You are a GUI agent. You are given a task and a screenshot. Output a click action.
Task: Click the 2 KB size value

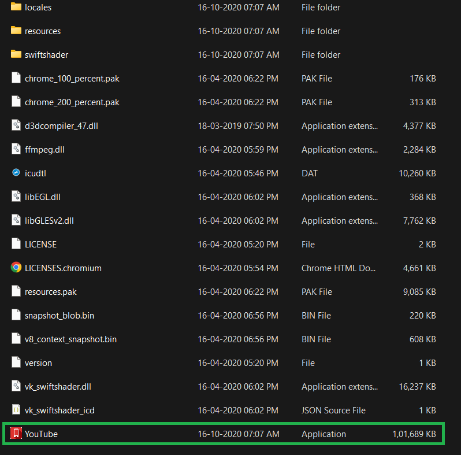[427, 245]
